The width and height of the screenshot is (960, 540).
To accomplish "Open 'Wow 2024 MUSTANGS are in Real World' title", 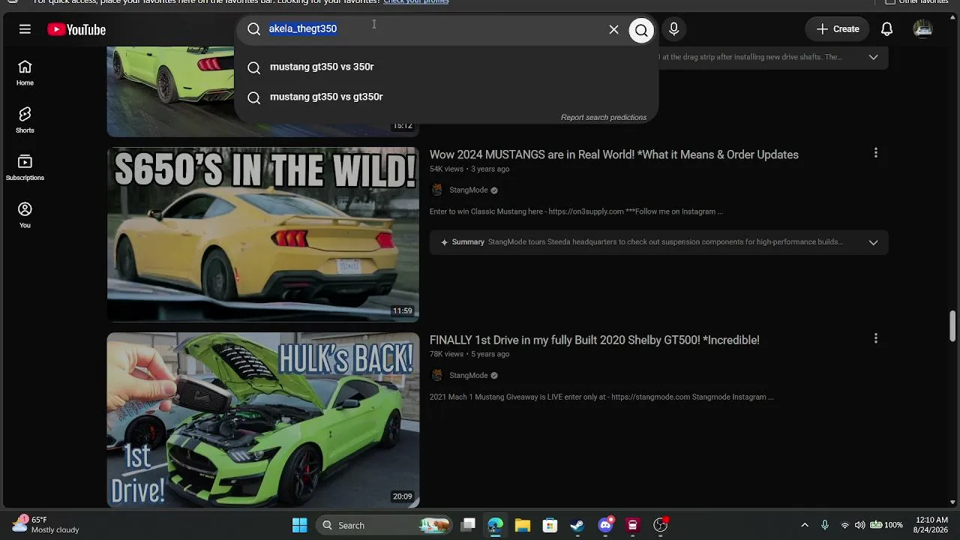I will (614, 154).
